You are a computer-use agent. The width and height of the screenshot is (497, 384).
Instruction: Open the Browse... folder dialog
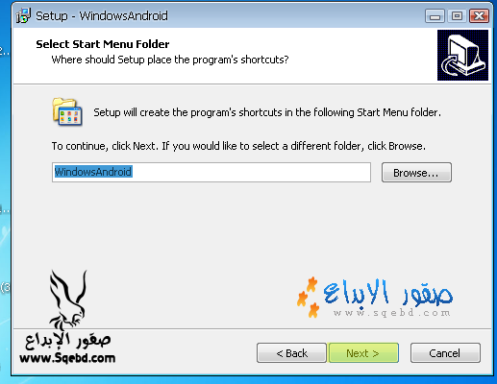(416, 173)
